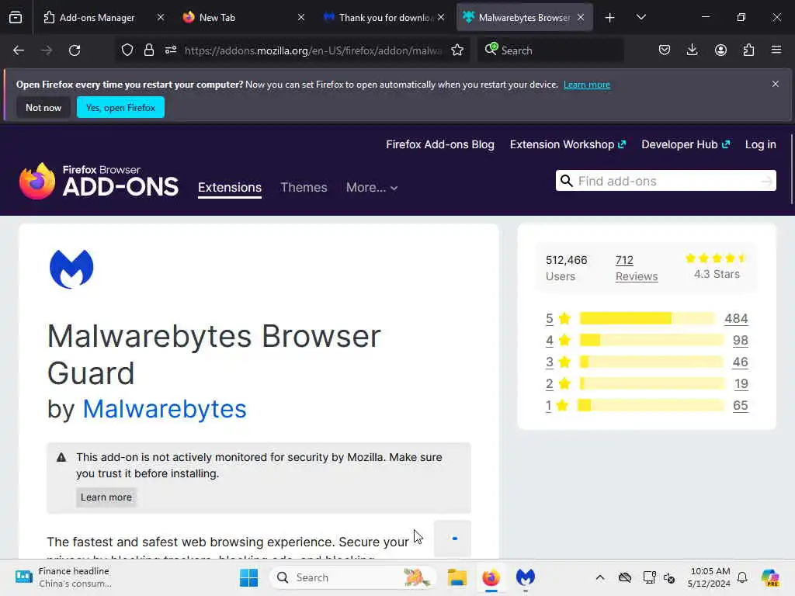Show hidden system tray icons
795x596 pixels.
tap(600, 577)
